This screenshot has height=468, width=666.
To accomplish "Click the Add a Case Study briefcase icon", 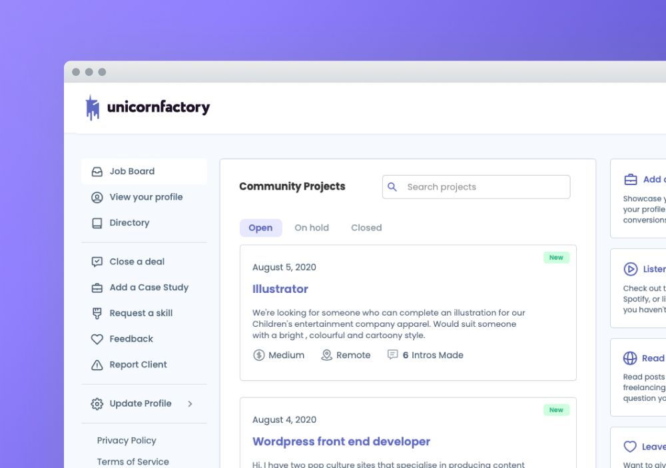I will [97, 288].
